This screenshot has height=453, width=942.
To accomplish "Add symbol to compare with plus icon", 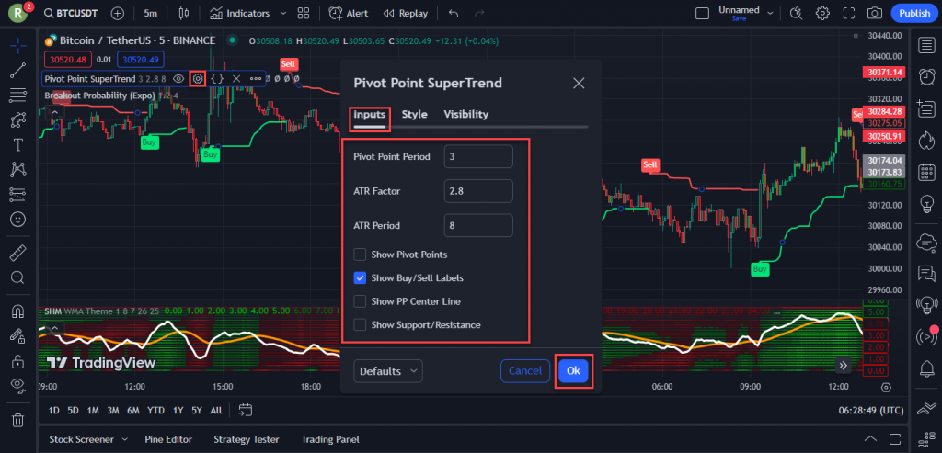I will pyautogui.click(x=118, y=13).
